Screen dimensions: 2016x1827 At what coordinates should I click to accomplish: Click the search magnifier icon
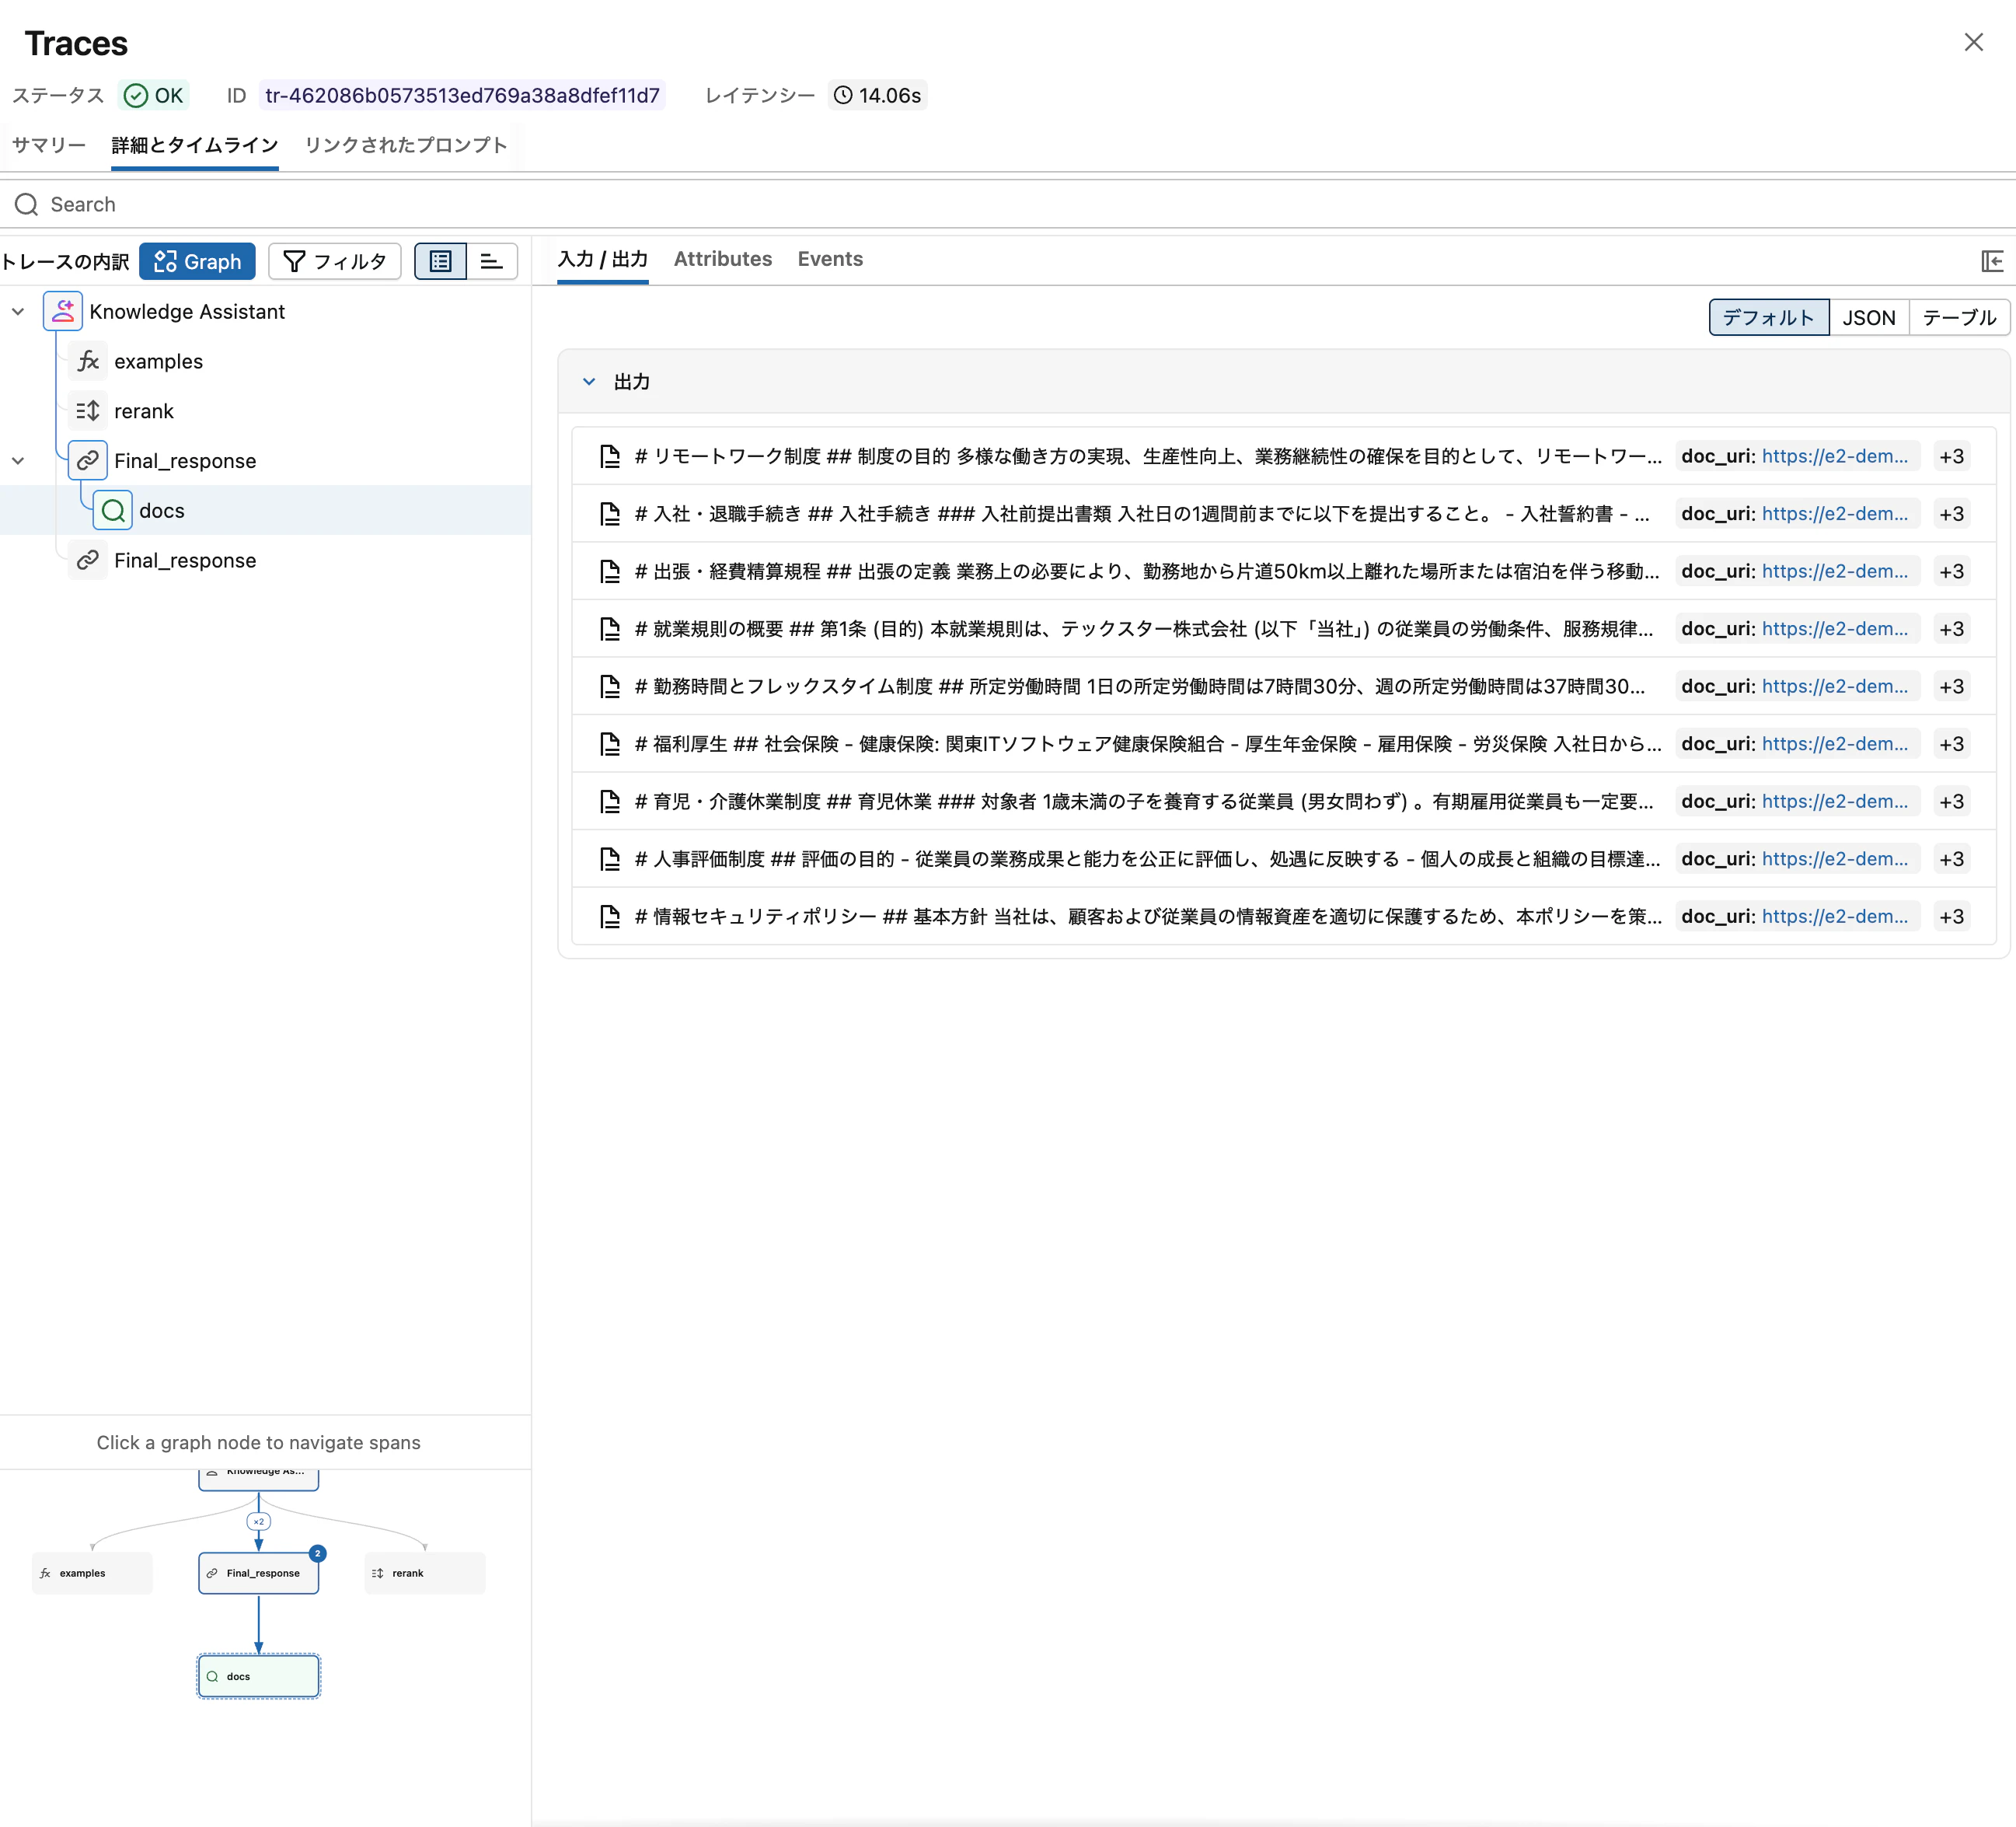click(27, 204)
